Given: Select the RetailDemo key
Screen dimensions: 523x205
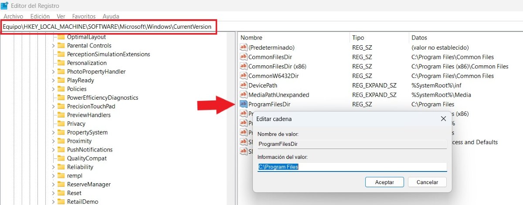Looking at the screenshot, I should (83, 202).
